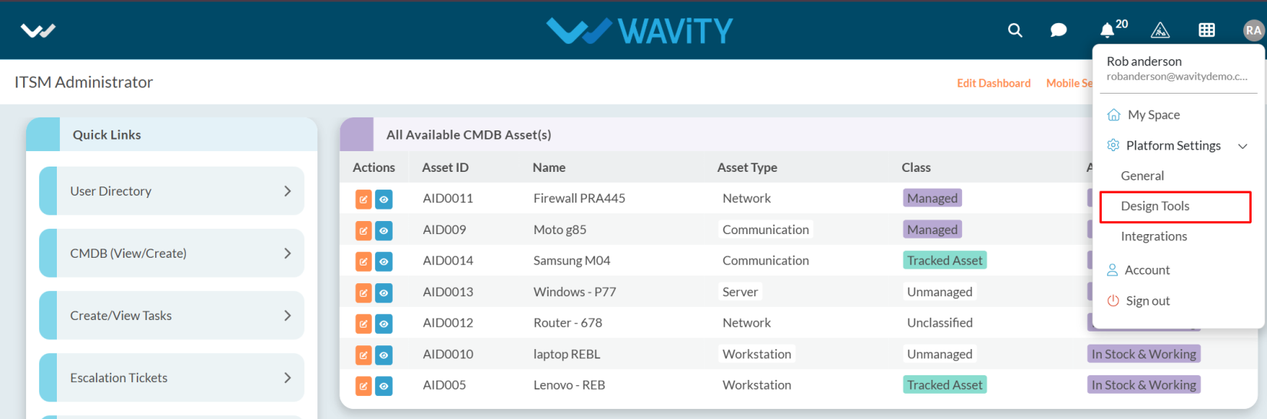Expand CMDB (View/Create) chevron arrow
Screen dimensions: 1267x419
click(287, 253)
